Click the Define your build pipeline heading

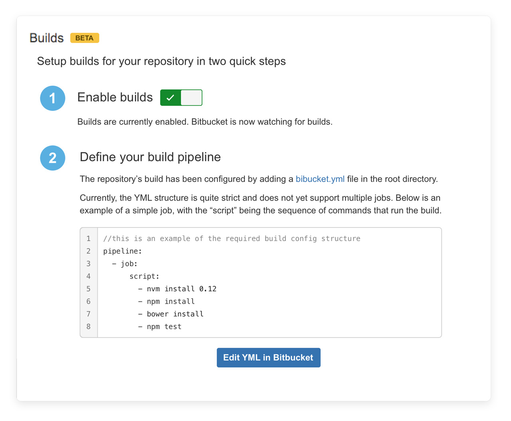click(x=150, y=157)
